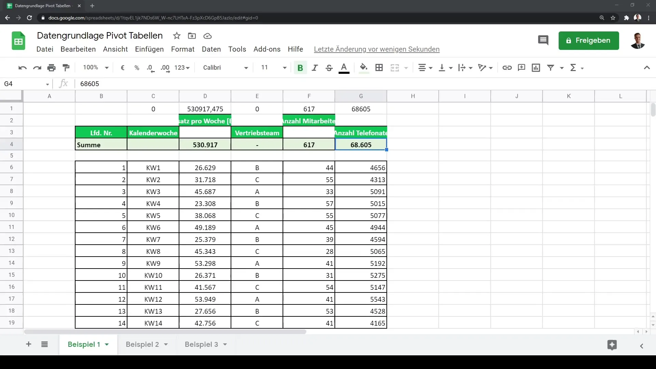Viewport: 656px width, 369px height.
Task: Click the Bold formatting icon
Action: point(301,68)
